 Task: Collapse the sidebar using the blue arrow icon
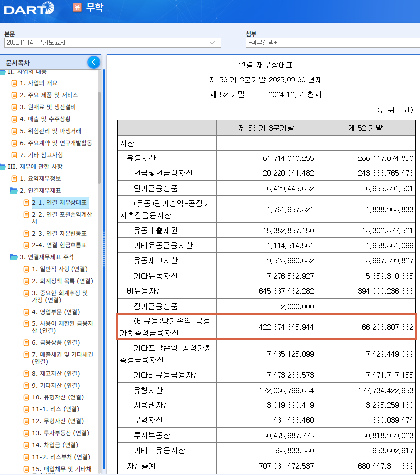[94, 62]
